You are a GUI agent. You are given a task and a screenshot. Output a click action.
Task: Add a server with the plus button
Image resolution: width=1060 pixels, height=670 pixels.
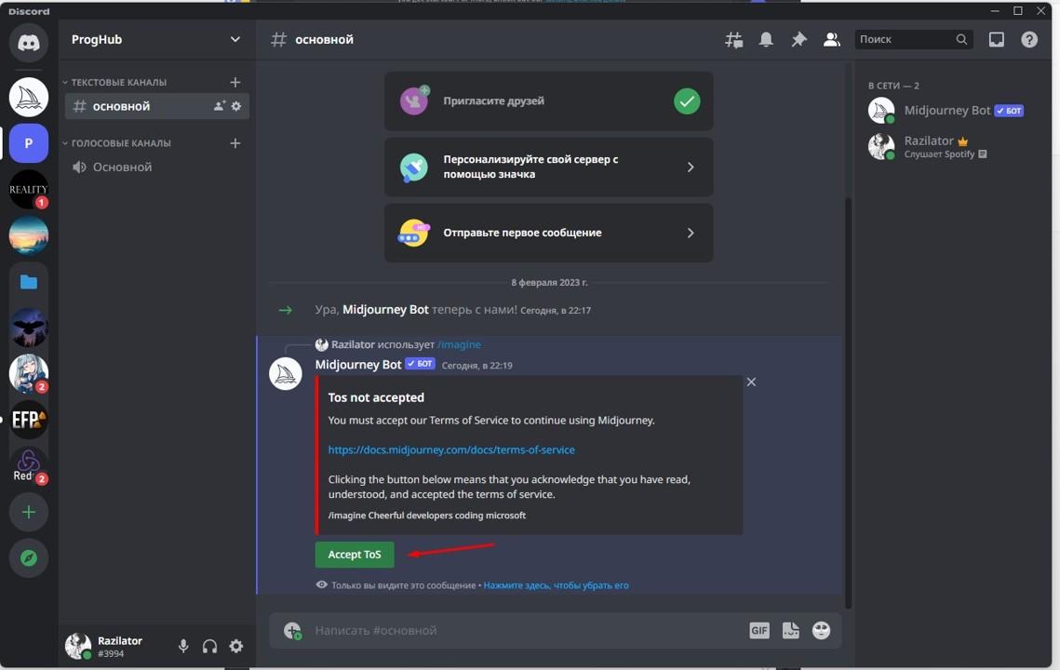(x=29, y=513)
